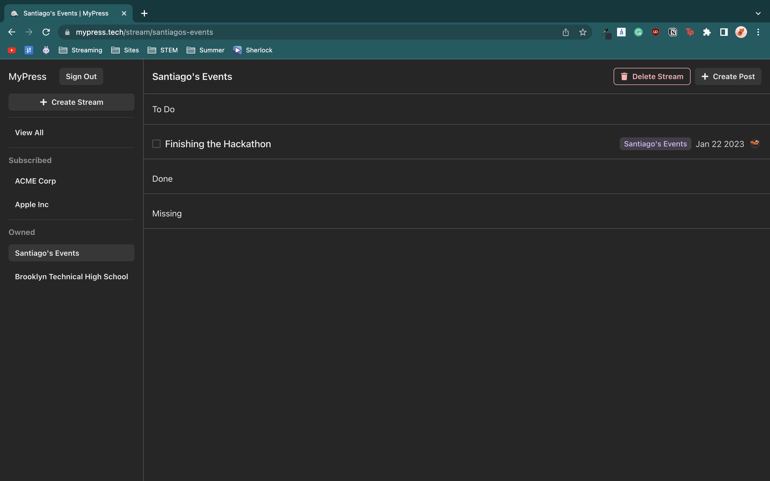Expand the STEM bookmarks folder
The height and width of the screenshot is (481, 770).
(163, 50)
